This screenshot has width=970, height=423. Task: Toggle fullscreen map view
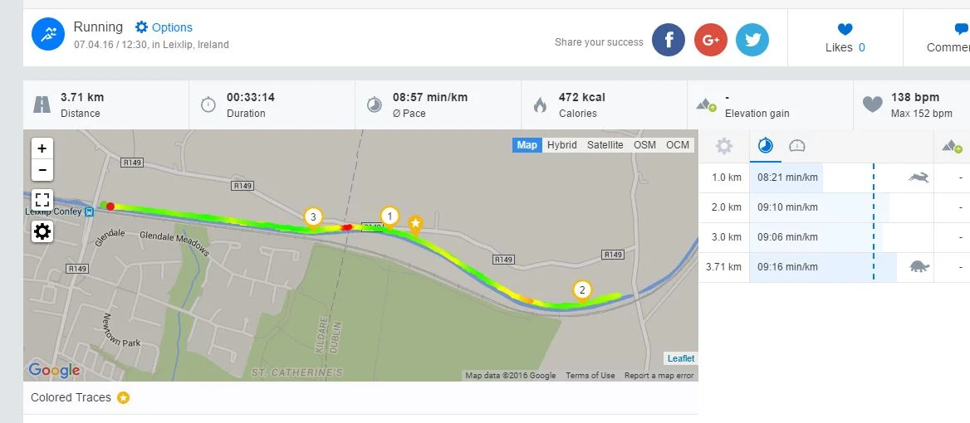(42, 200)
